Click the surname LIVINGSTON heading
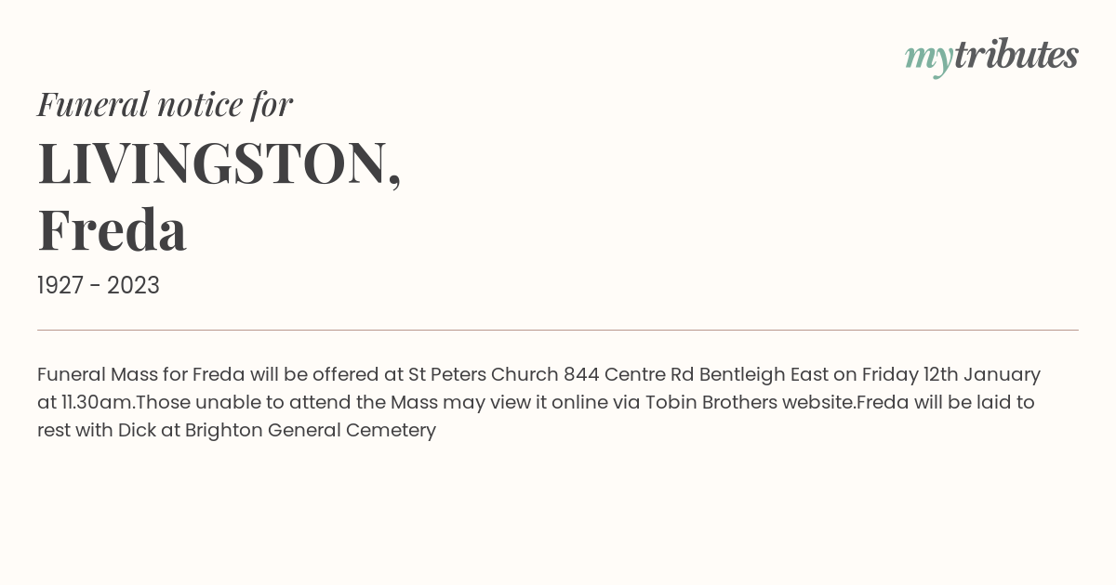The width and height of the screenshot is (1116, 585). 219,163
